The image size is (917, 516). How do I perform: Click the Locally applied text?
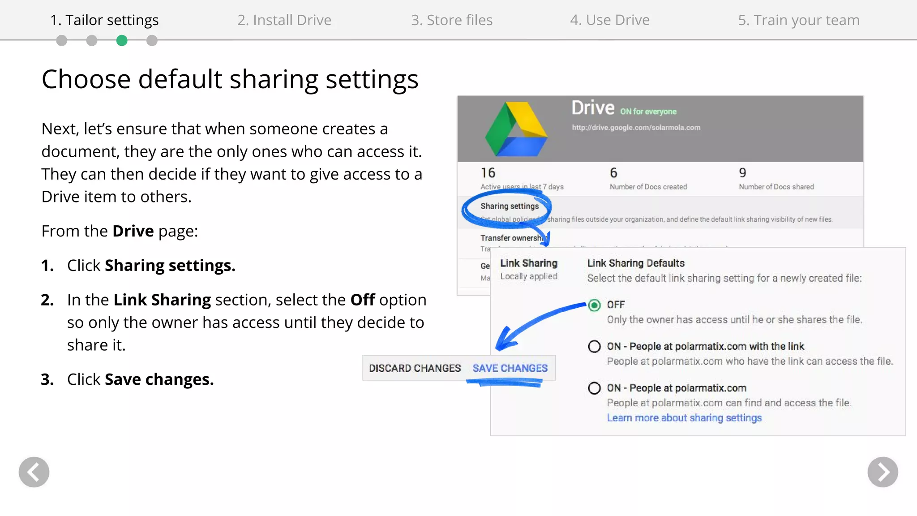tap(529, 276)
